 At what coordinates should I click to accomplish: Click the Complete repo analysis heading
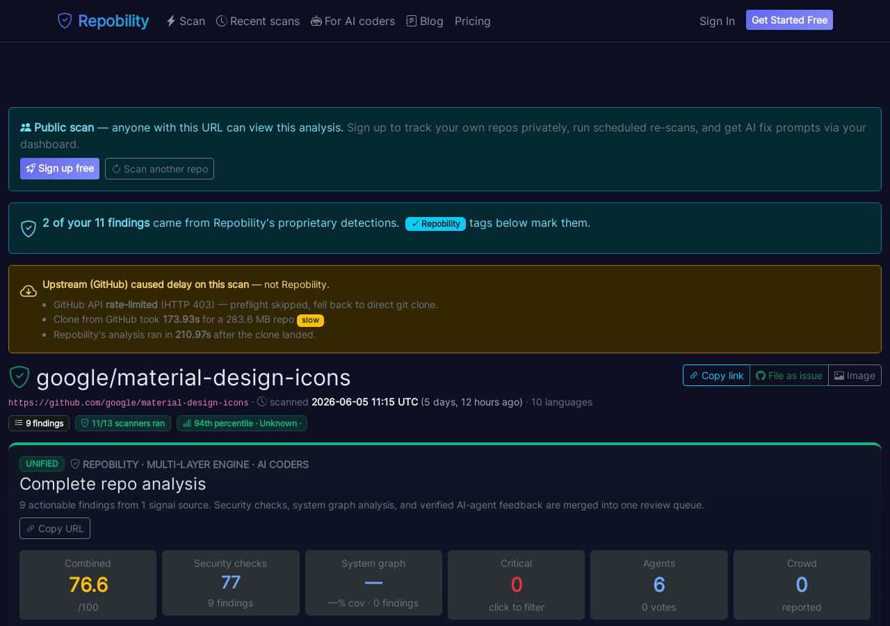[x=113, y=483]
